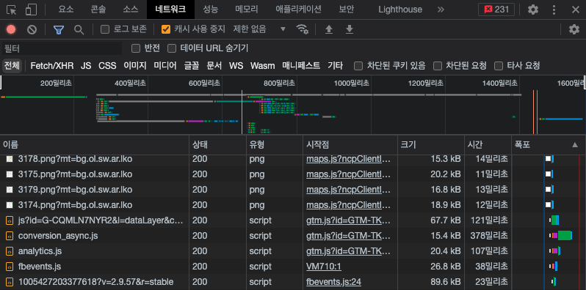Select the 전체 filter type
The height and width of the screenshot is (290, 586).
tap(12, 66)
